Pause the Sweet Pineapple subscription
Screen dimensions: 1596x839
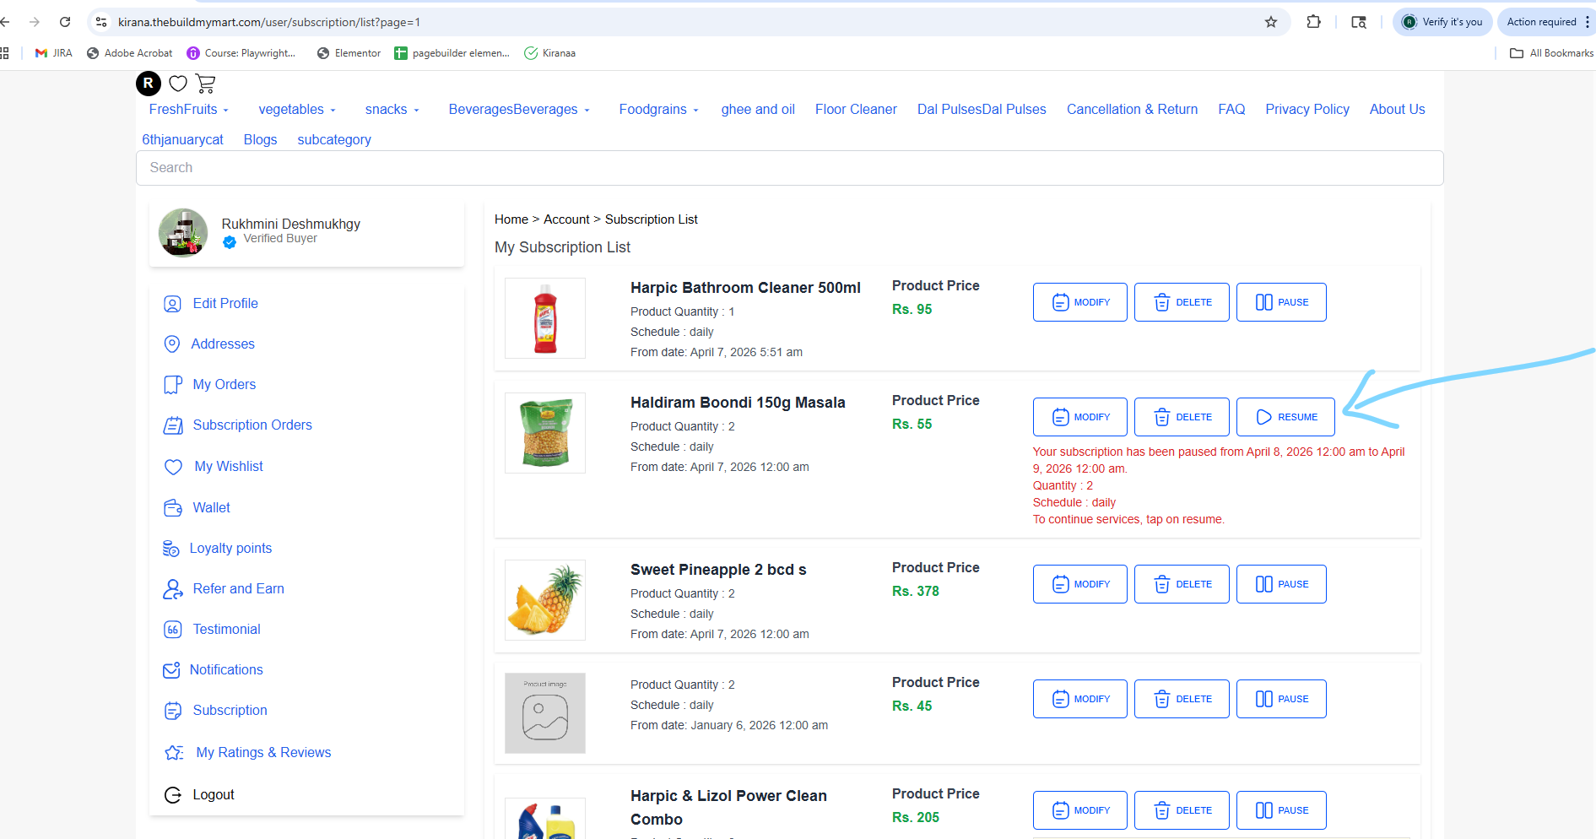1281,584
